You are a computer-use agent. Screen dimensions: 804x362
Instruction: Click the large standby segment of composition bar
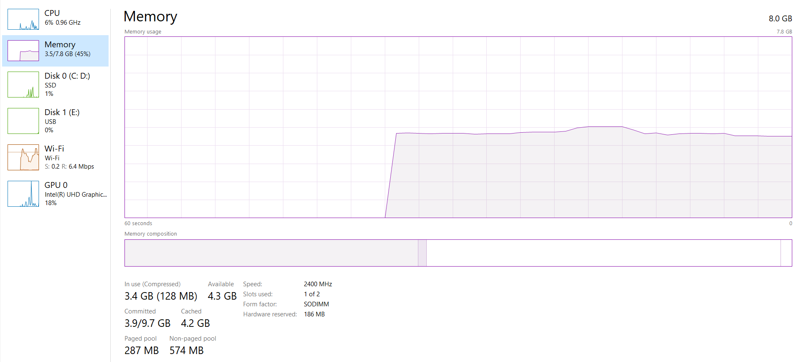[603, 253]
